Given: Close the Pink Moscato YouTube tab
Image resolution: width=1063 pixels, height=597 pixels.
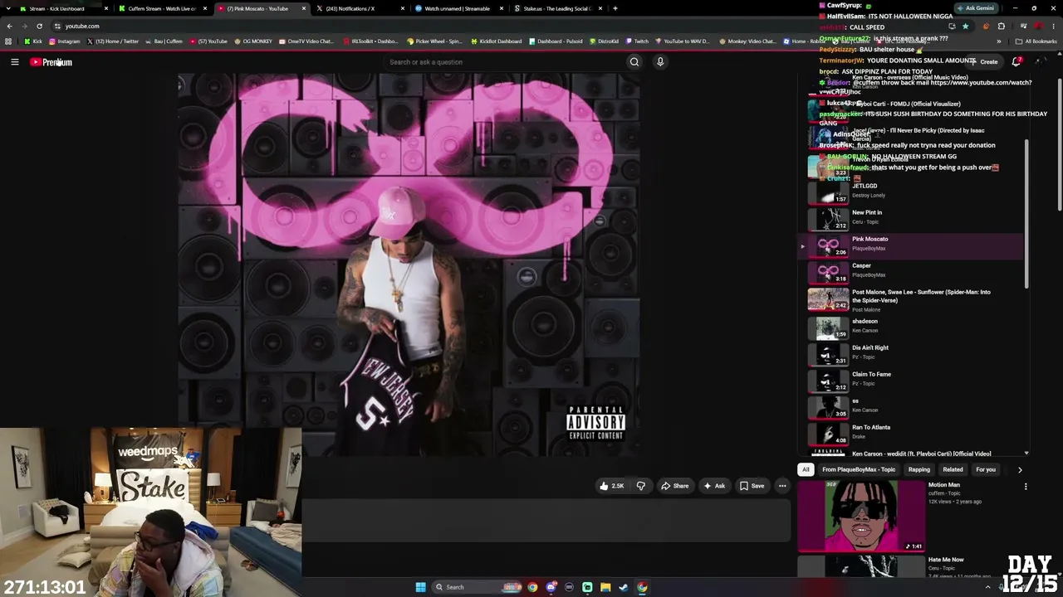Looking at the screenshot, I should click(304, 8).
